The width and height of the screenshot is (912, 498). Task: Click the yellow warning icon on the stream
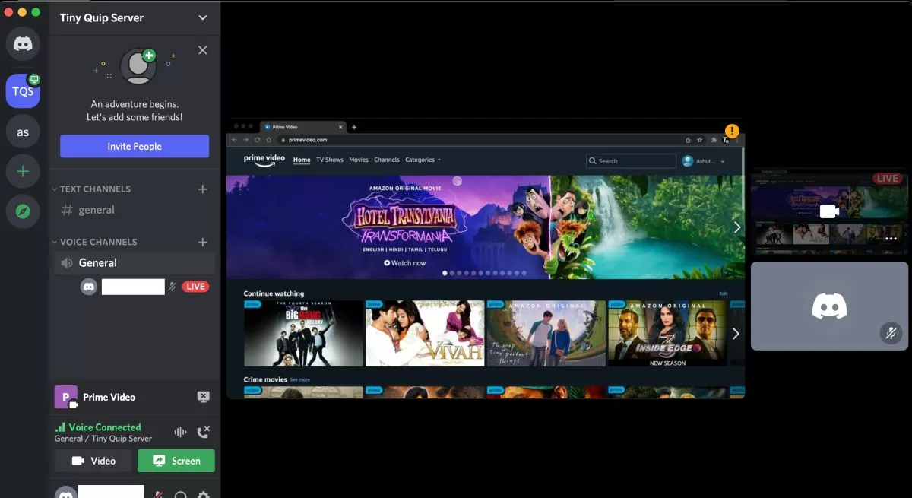click(x=732, y=131)
